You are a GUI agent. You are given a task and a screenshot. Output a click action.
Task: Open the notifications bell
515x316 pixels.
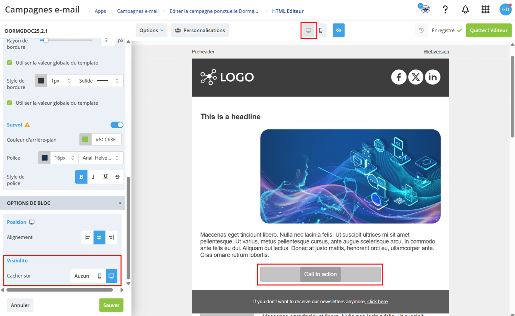tap(465, 9)
